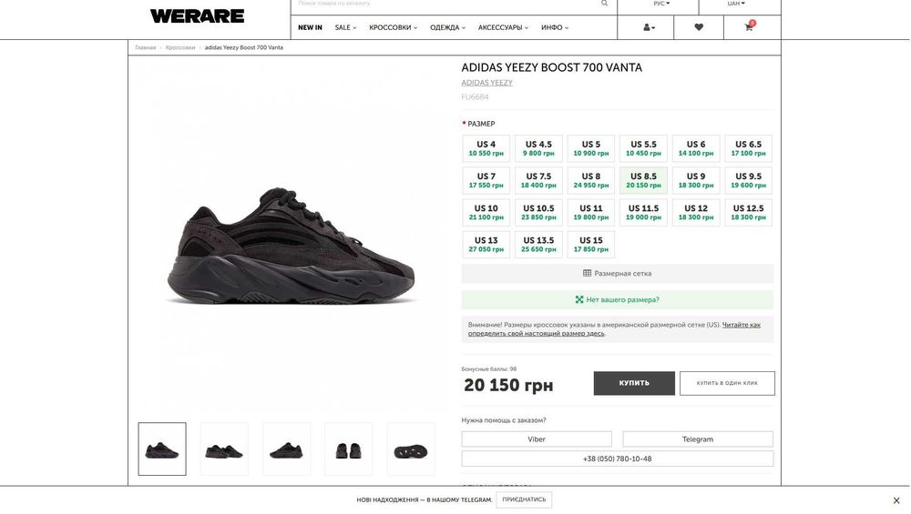Select size US 11.5

pos(643,212)
